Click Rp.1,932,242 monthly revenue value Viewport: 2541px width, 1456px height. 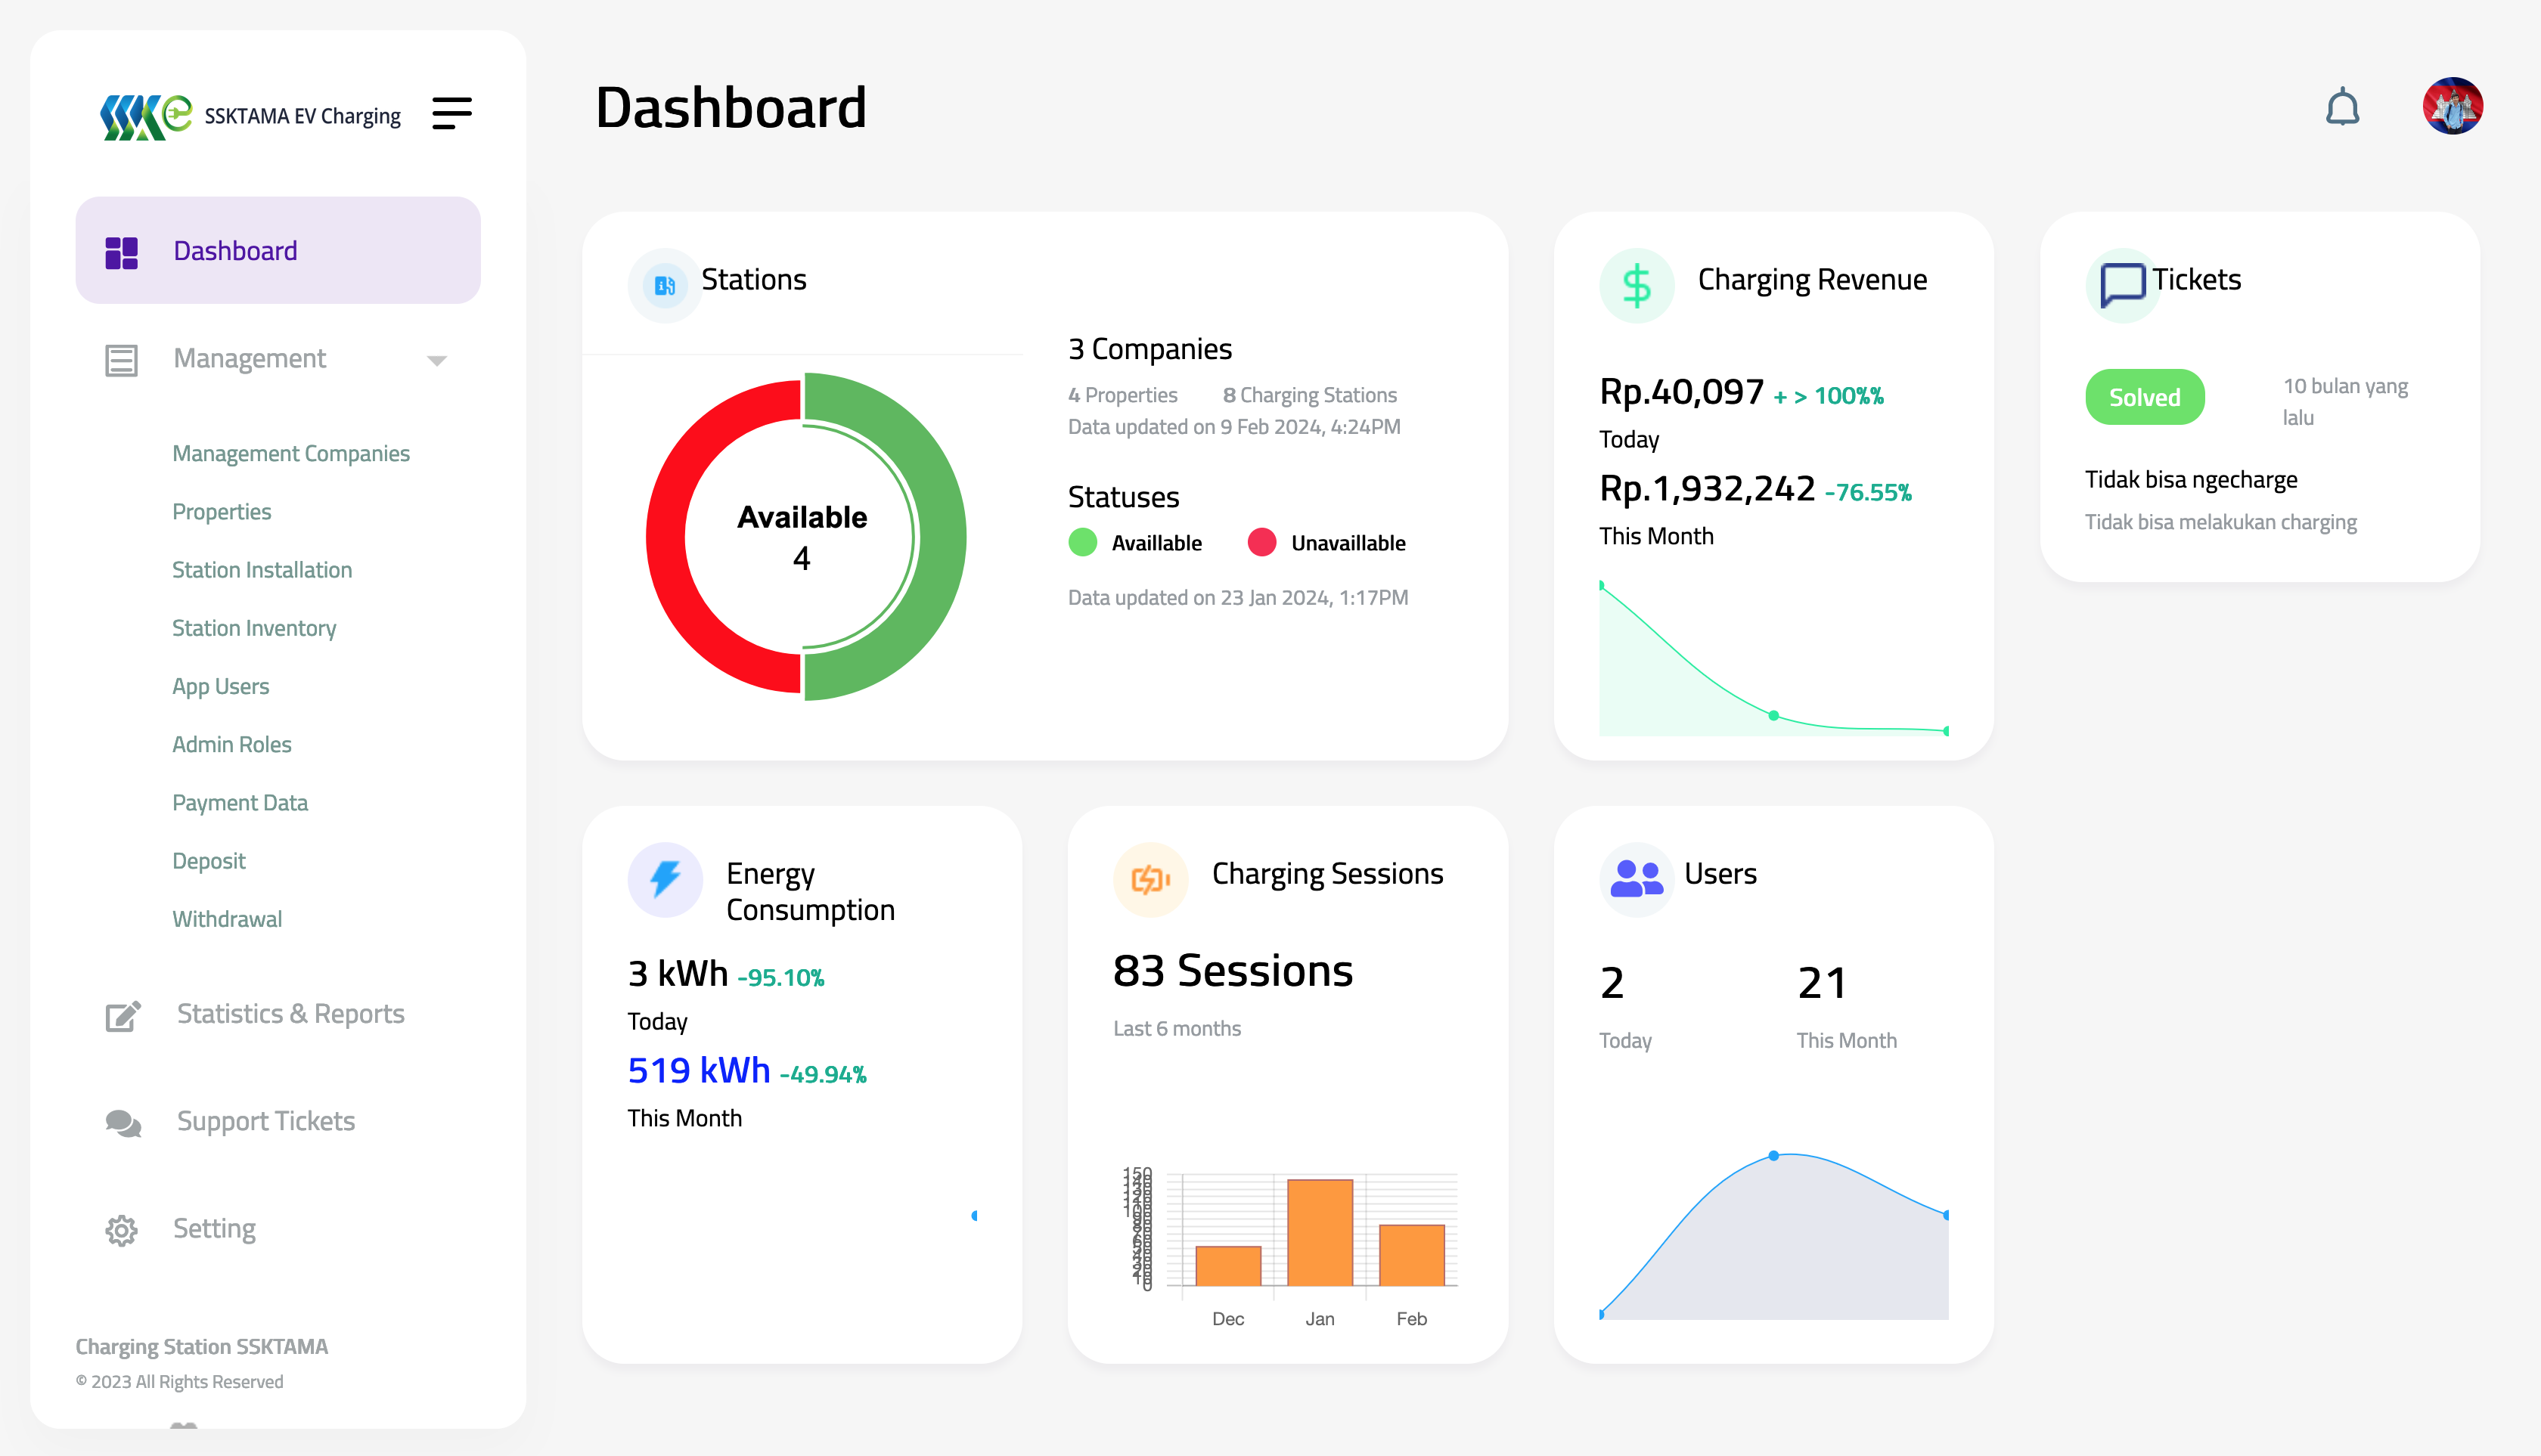1707,488
